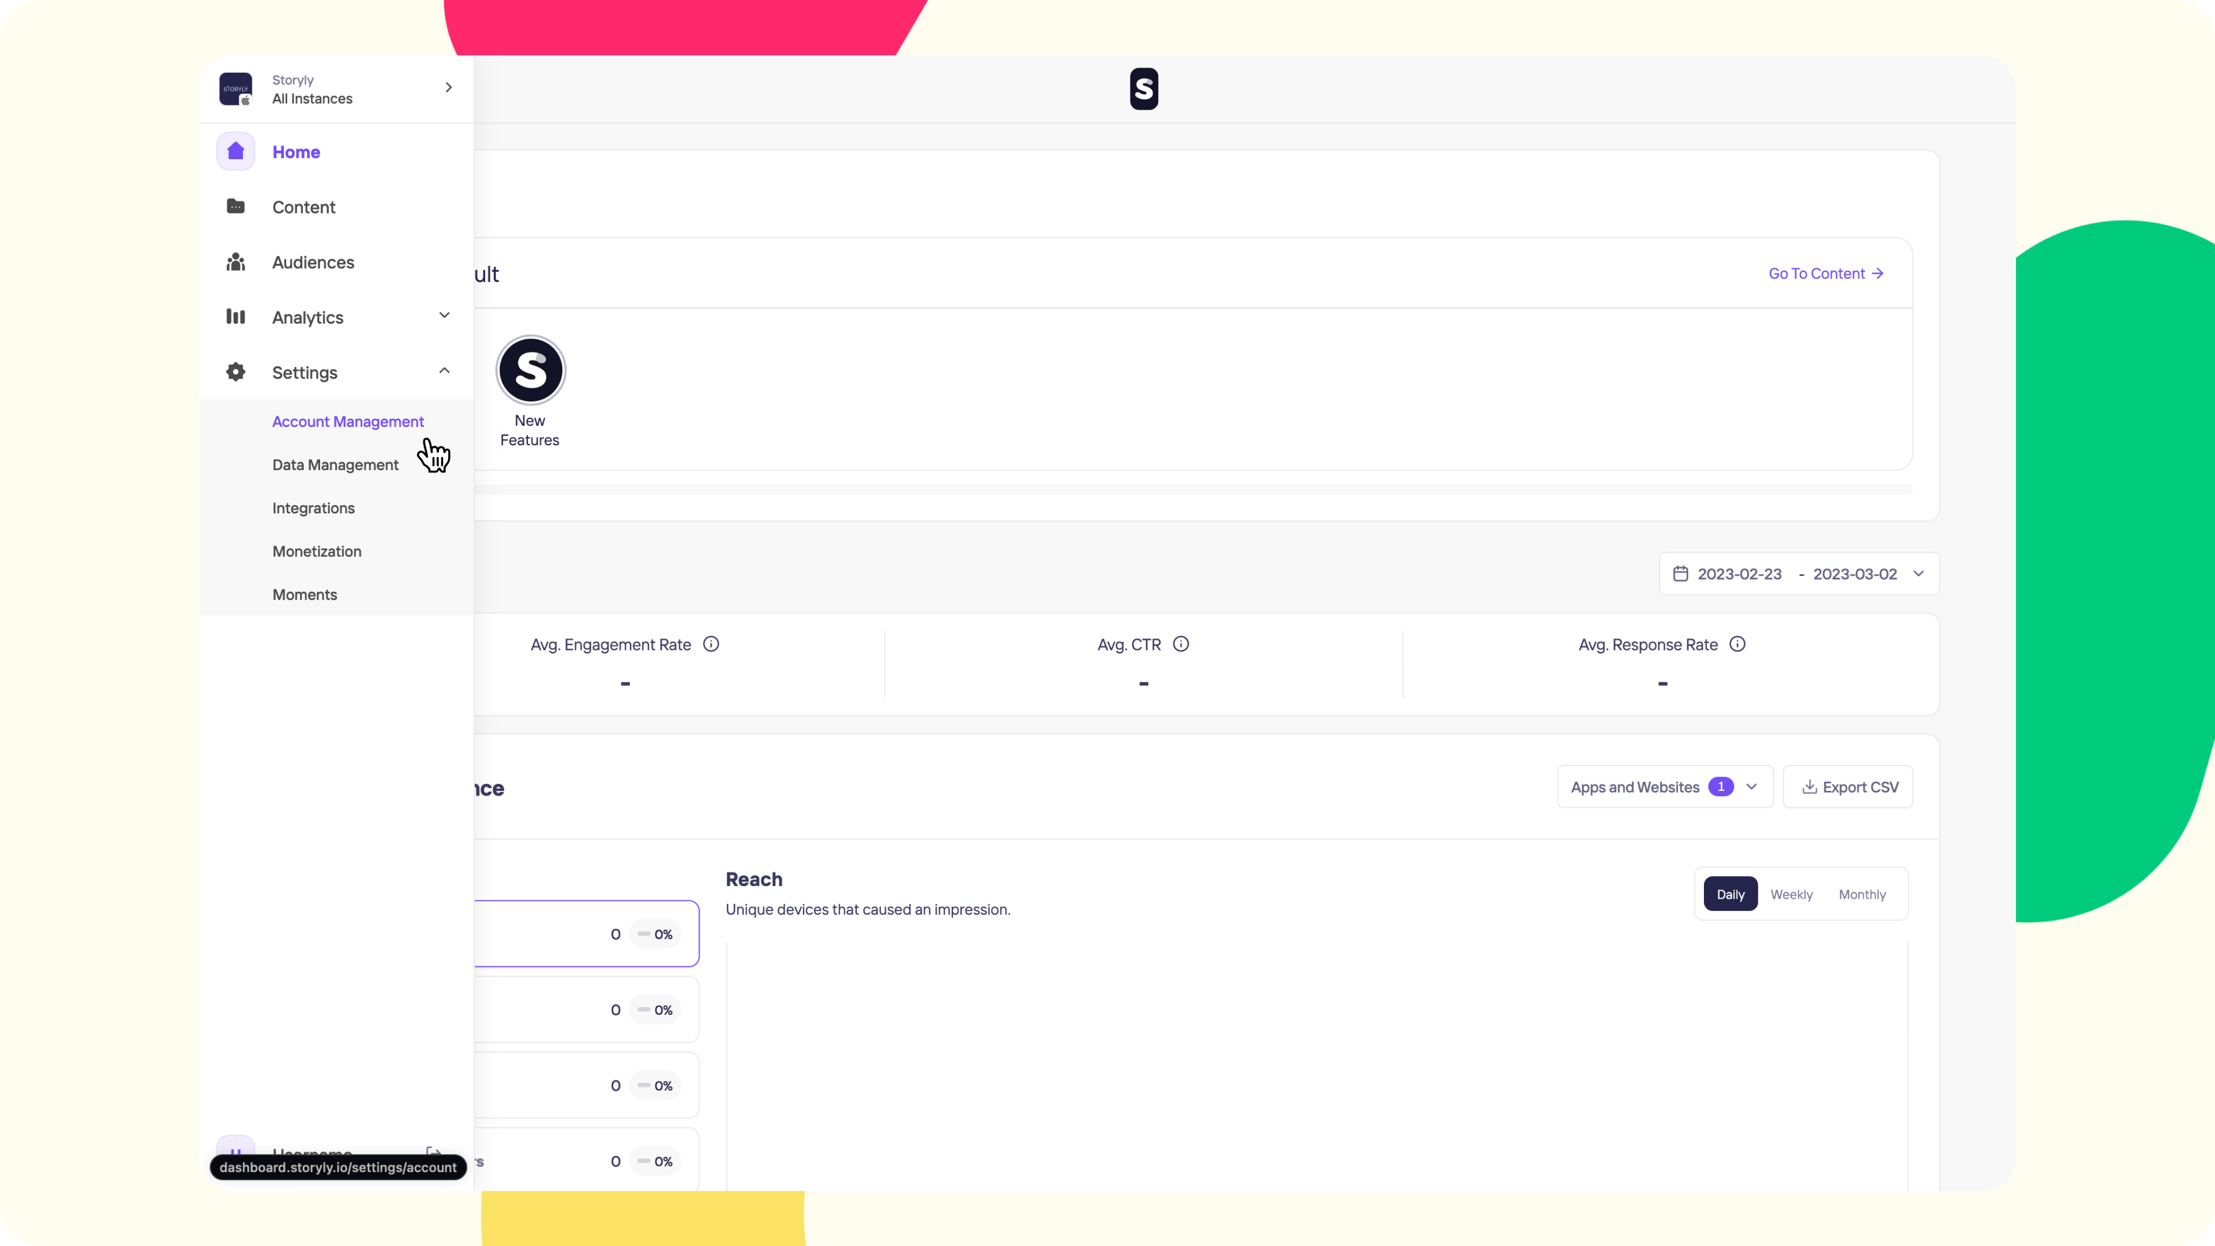Switch chart view to Monthly
This screenshot has height=1246, width=2215.
pyautogui.click(x=1861, y=894)
